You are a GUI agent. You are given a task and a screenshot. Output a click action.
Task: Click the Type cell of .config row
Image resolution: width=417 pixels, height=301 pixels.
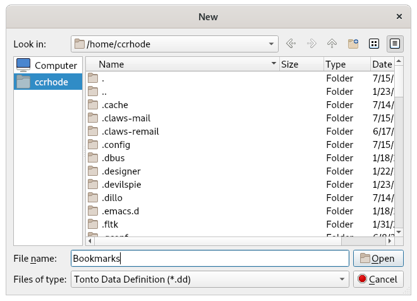point(340,145)
